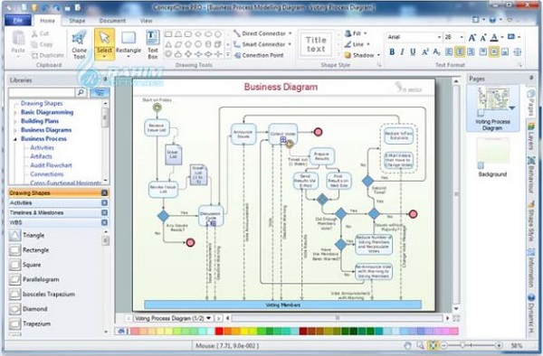Close the Timelines & Milestones library
Image resolution: width=543 pixels, height=356 pixels.
coord(105,212)
